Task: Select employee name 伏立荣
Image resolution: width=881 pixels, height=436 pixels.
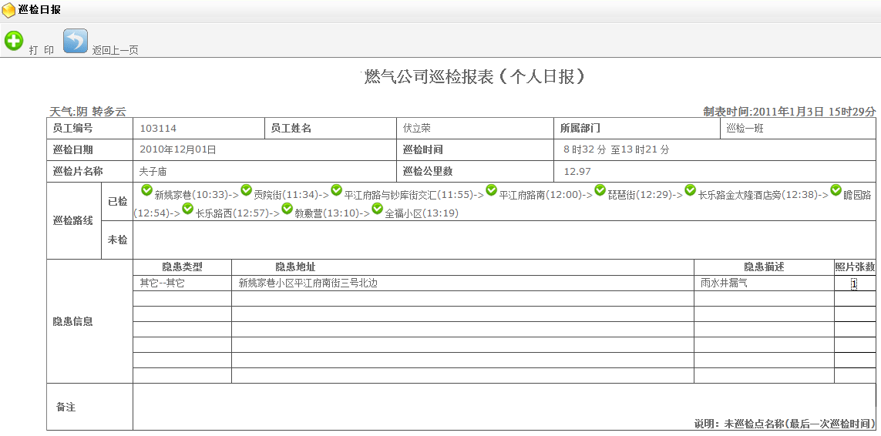Action: [417, 128]
